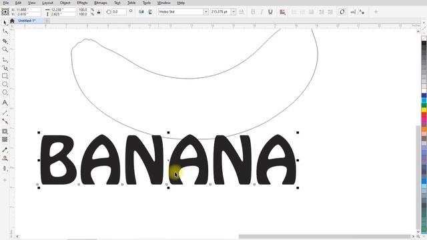The height and width of the screenshot is (240, 427).
Task: Open the Layout menu
Action: 47,3
